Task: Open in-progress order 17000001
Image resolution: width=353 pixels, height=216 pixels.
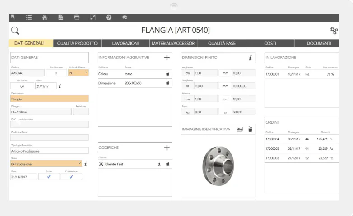Action: pos(302,74)
